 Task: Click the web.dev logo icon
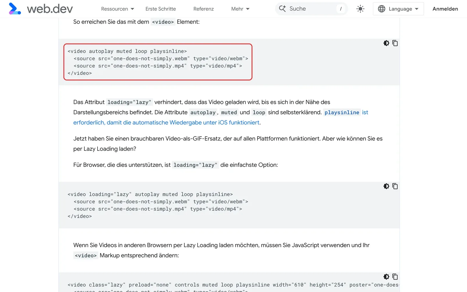tap(15, 9)
